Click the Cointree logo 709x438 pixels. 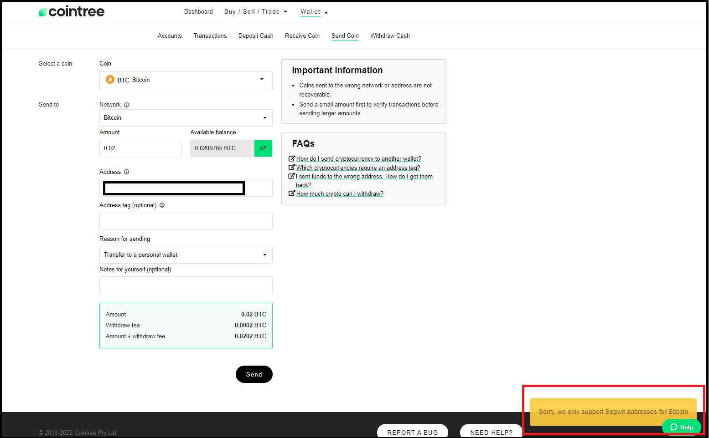72,12
